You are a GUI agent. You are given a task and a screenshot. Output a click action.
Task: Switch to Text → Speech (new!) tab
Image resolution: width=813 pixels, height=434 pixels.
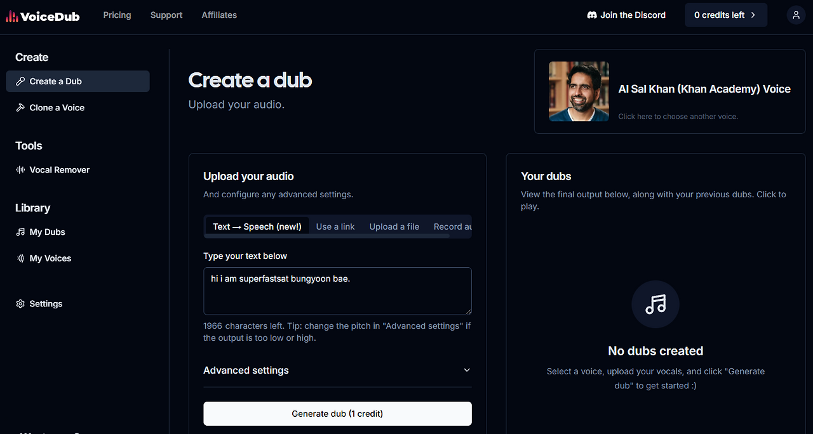coord(257,227)
